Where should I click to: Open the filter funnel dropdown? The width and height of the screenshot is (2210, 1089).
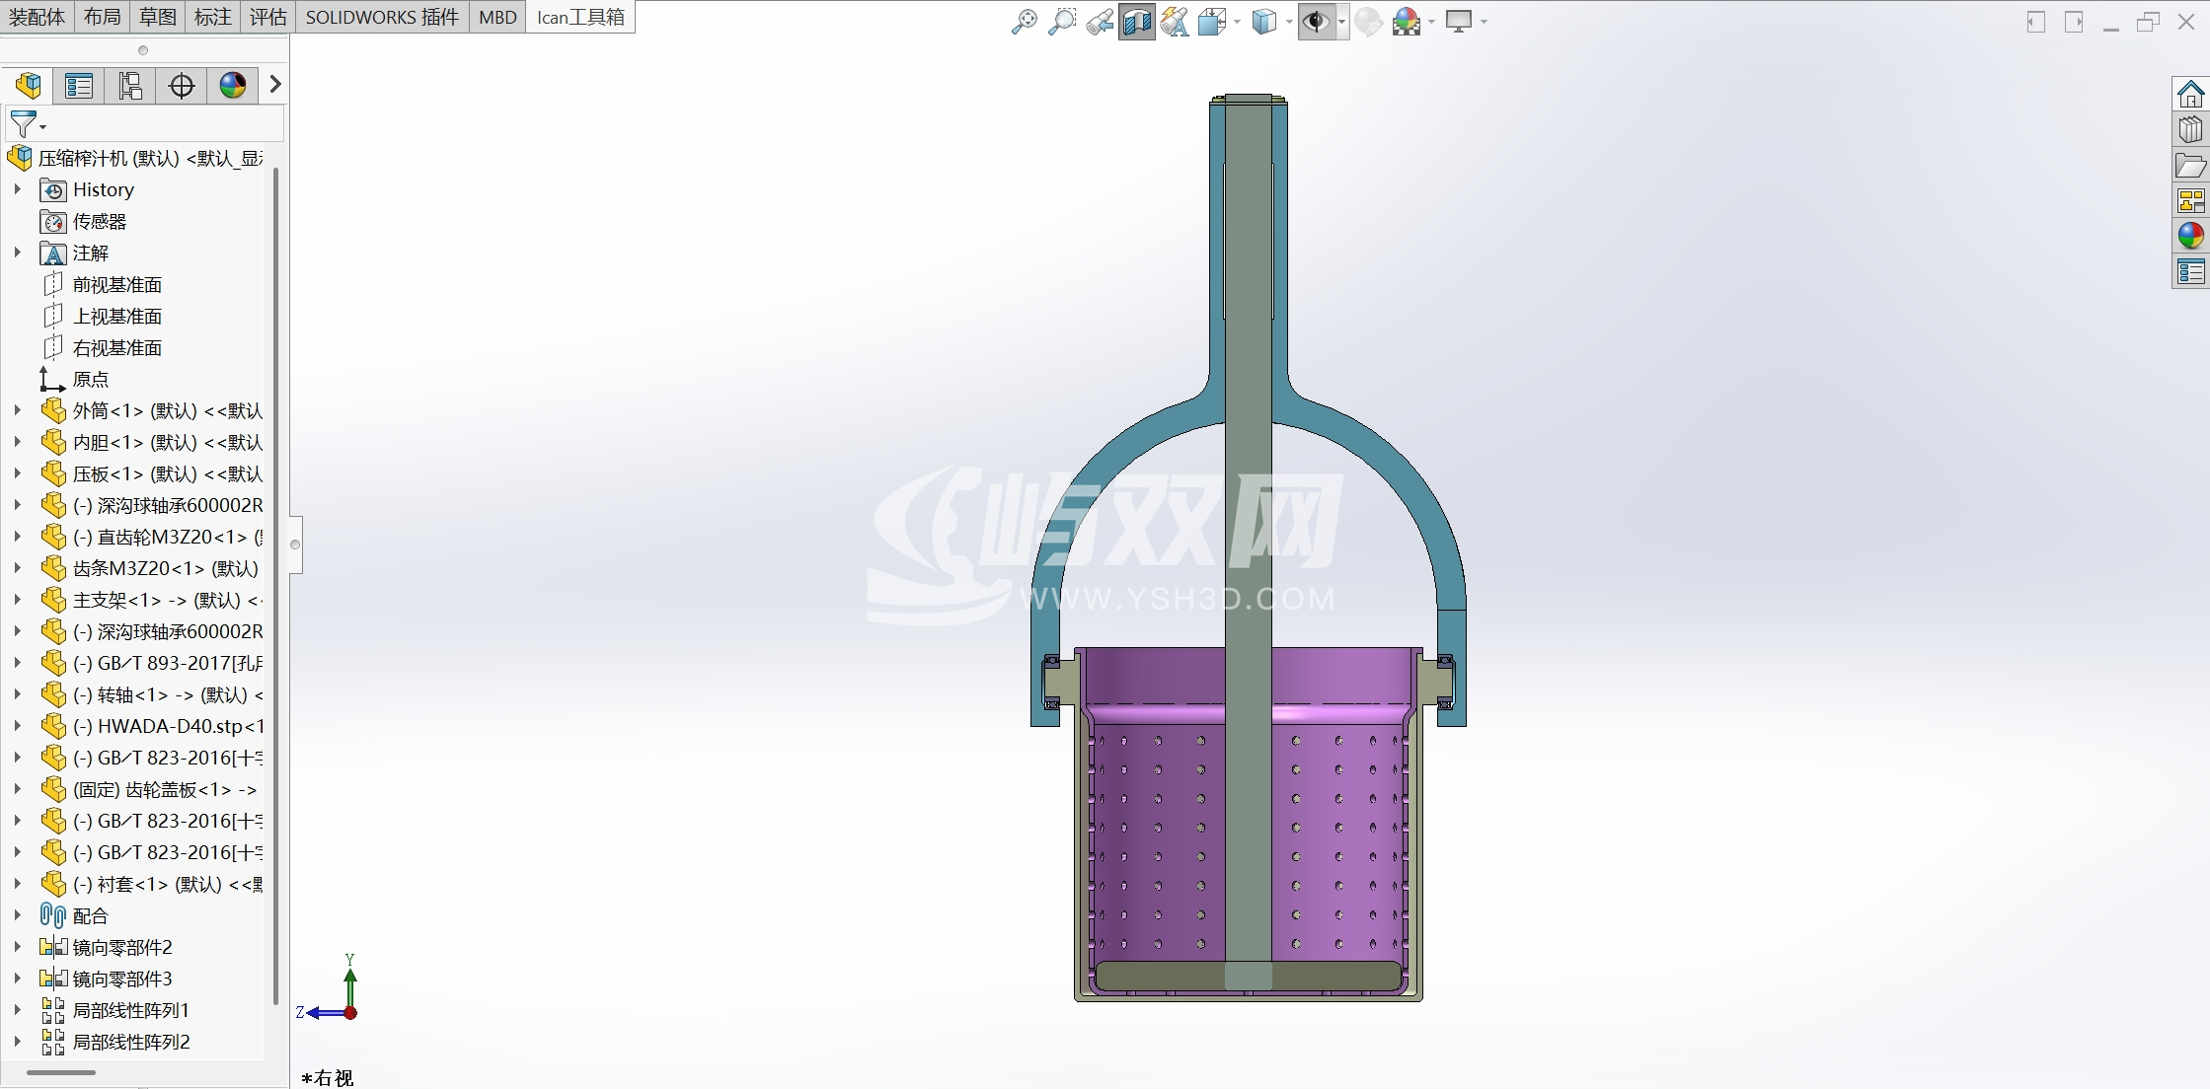pyautogui.click(x=27, y=124)
